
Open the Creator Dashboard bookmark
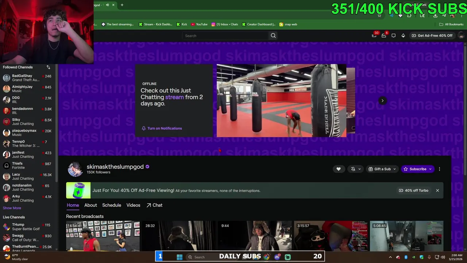tap(258, 24)
